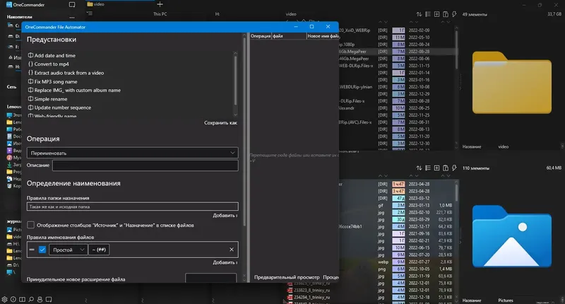This screenshot has height=304, width=565.
Task: Click the blue Pictures folder preview thumbnail
Action: (x=511, y=236)
